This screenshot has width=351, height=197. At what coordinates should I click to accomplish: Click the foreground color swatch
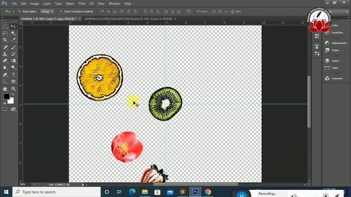pos(6,96)
